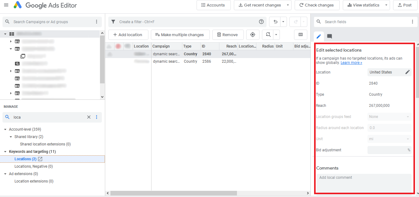Click the filter help question mark icon

click(261, 22)
